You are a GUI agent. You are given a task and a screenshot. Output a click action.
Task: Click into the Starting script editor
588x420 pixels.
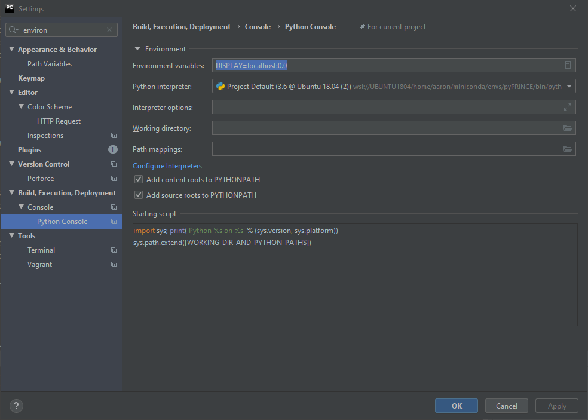click(x=355, y=275)
